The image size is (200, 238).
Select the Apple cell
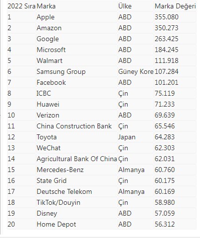(x=46, y=17)
